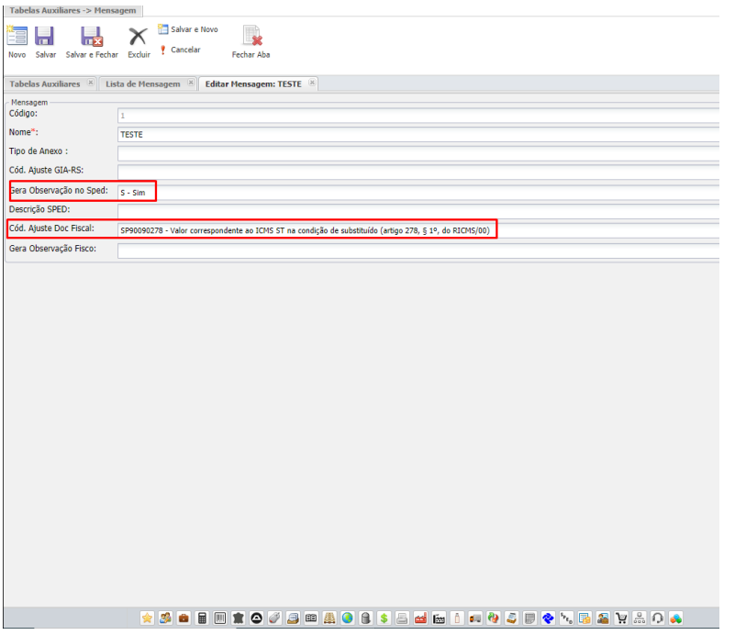735x635 pixels.
Task: Switch to Tabelas Auxiliares tab
Action: [x=45, y=84]
